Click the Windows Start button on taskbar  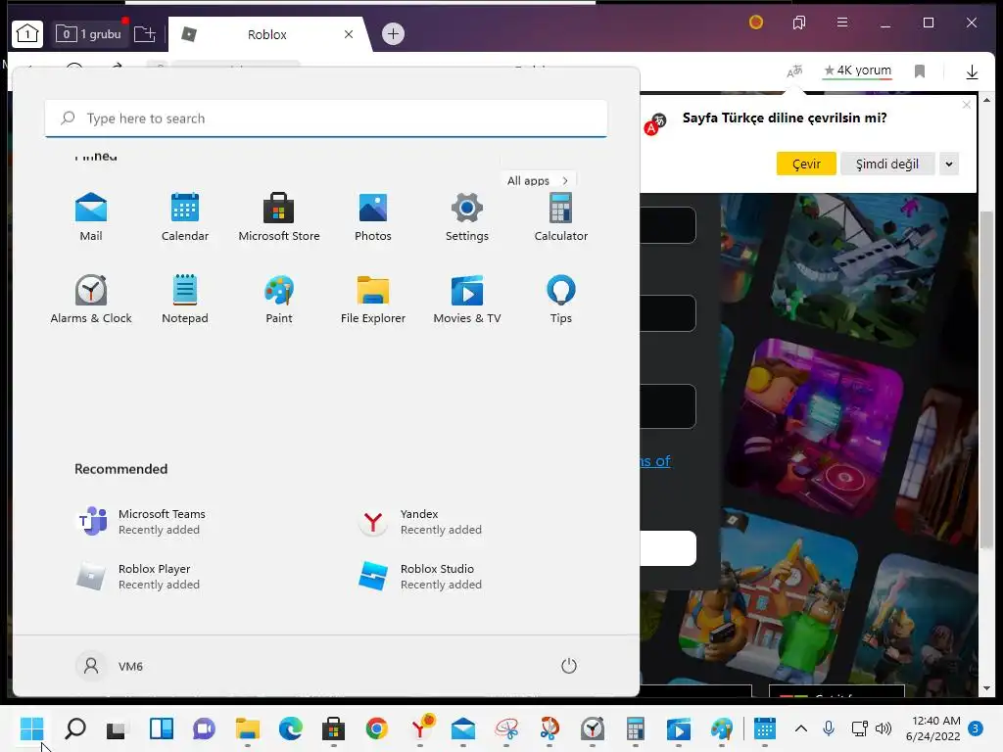point(31,728)
